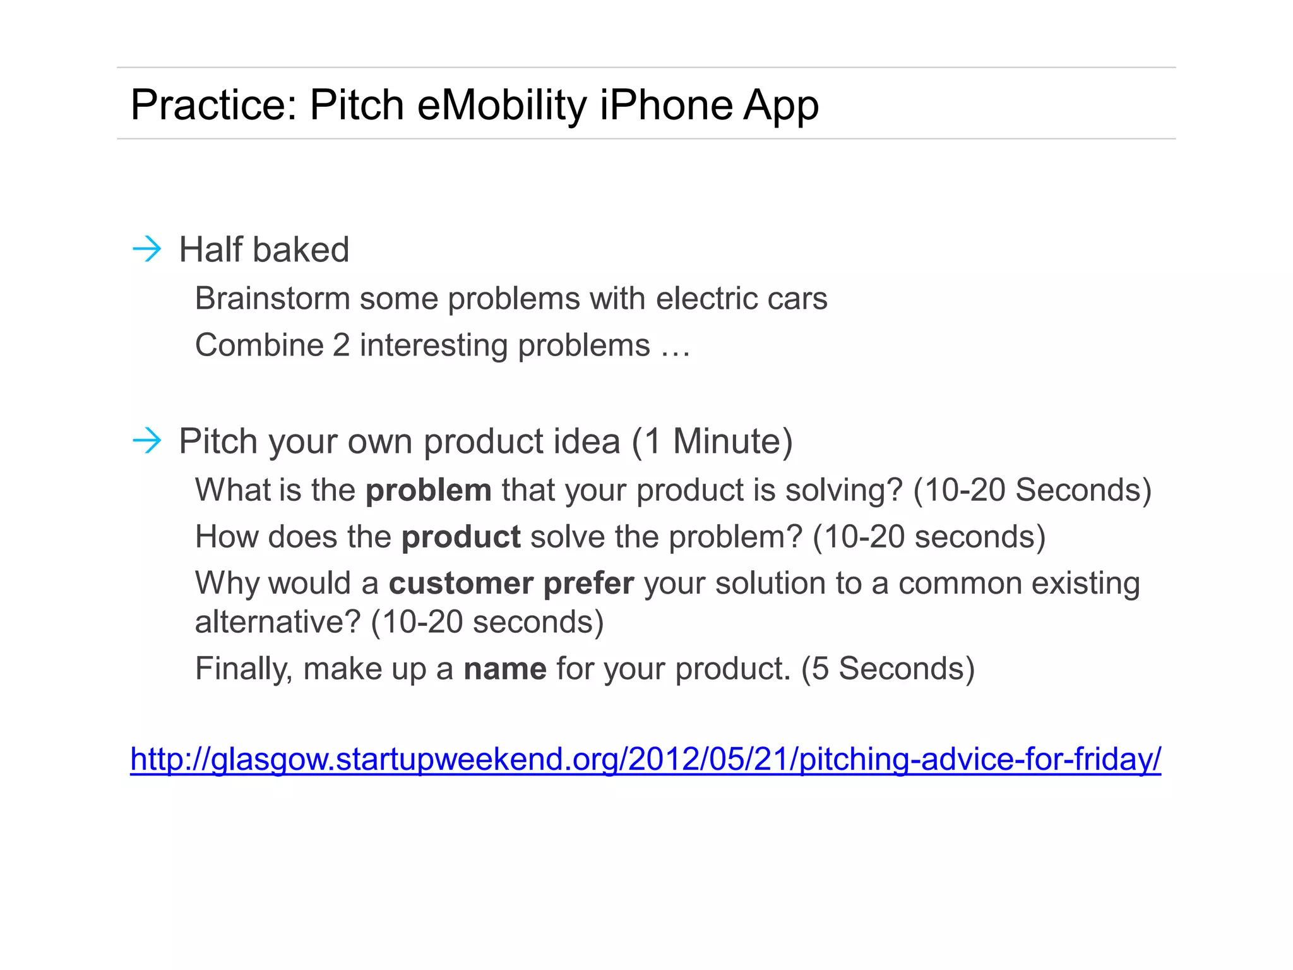Screen dimensions: 1293x970
Task: Click the bold word name
Action: [x=505, y=668]
